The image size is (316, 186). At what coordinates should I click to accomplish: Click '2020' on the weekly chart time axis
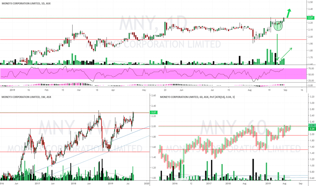tap(147, 184)
